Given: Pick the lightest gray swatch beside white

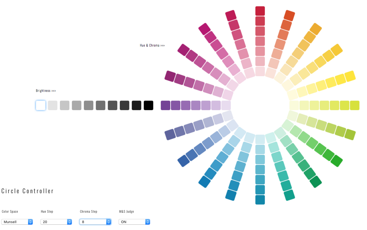Looking at the screenshot, I should click(53, 105).
